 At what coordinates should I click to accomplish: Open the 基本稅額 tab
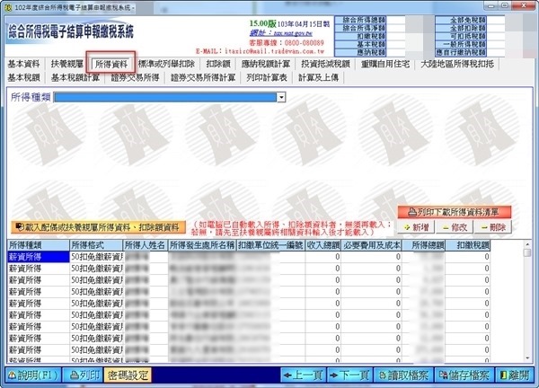tap(23, 77)
